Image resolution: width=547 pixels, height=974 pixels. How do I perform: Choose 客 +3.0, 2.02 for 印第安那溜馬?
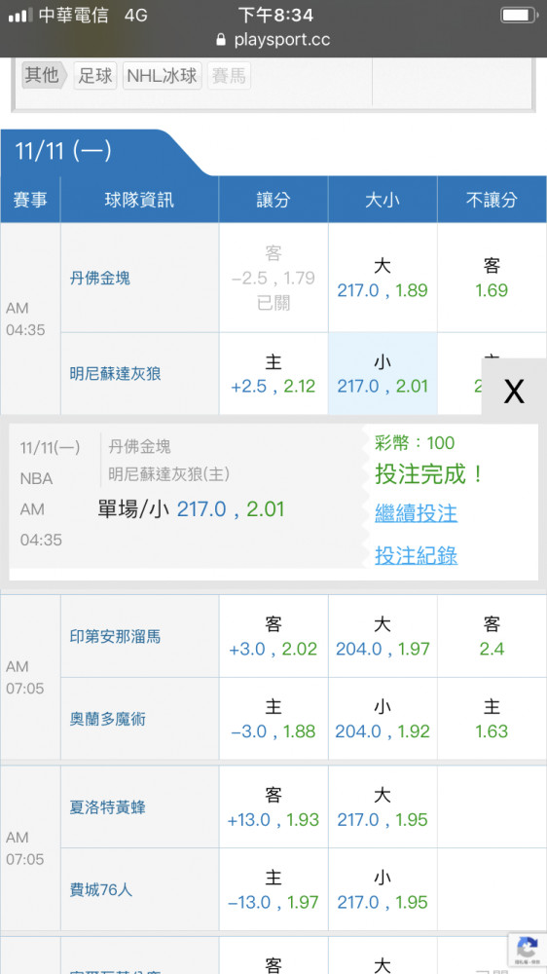click(273, 636)
